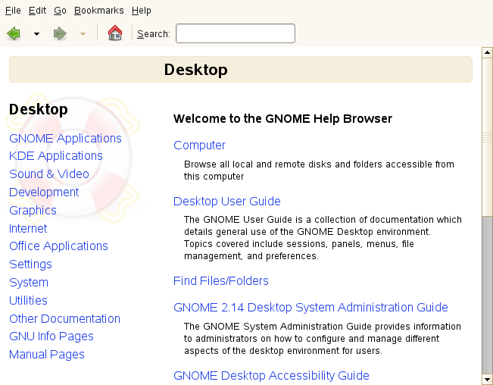Image resolution: width=493 pixels, height=385 pixels.
Task: Click the scrollbar up arrow button
Action: 487,52
